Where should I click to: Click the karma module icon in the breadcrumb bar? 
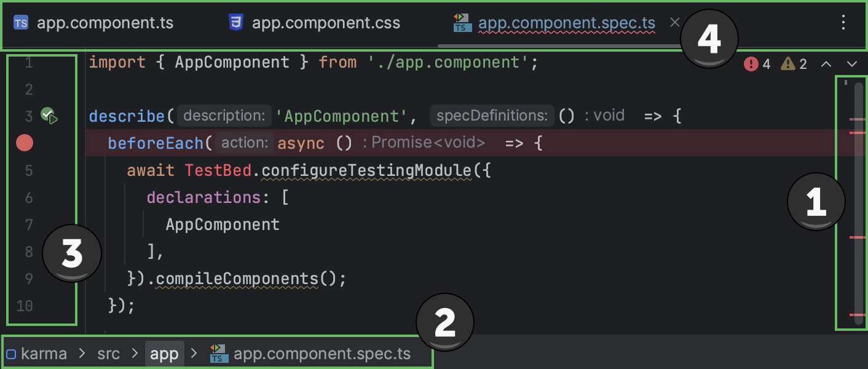(x=11, y=353)
